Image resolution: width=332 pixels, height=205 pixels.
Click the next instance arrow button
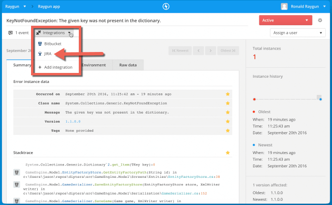(211, 51)
